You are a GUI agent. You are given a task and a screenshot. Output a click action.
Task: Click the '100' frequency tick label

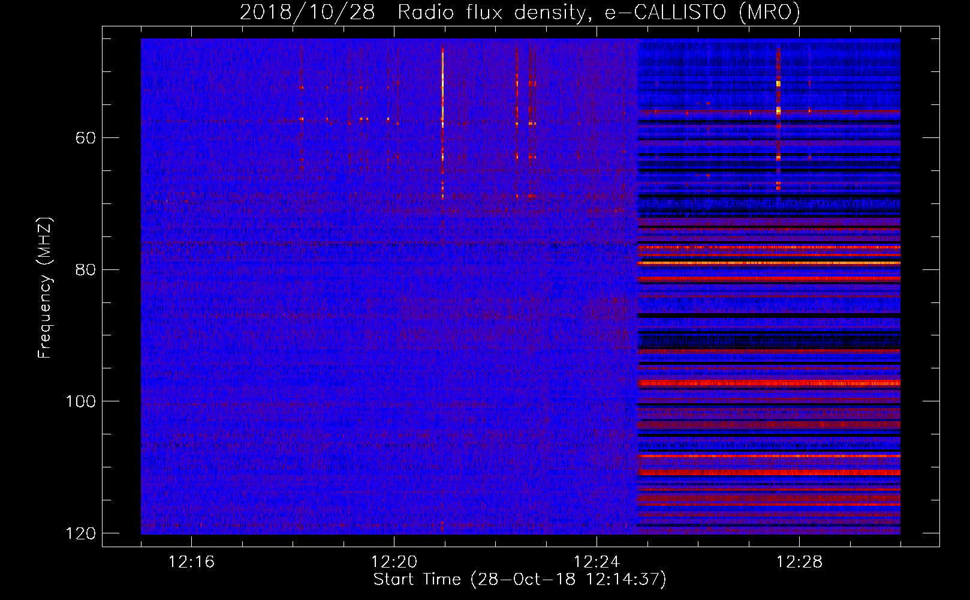click(80, 401)
